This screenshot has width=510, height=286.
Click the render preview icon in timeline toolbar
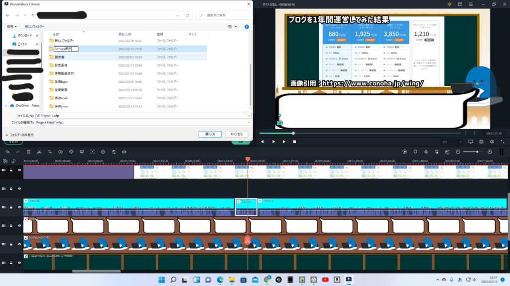[x=404, y=152]
